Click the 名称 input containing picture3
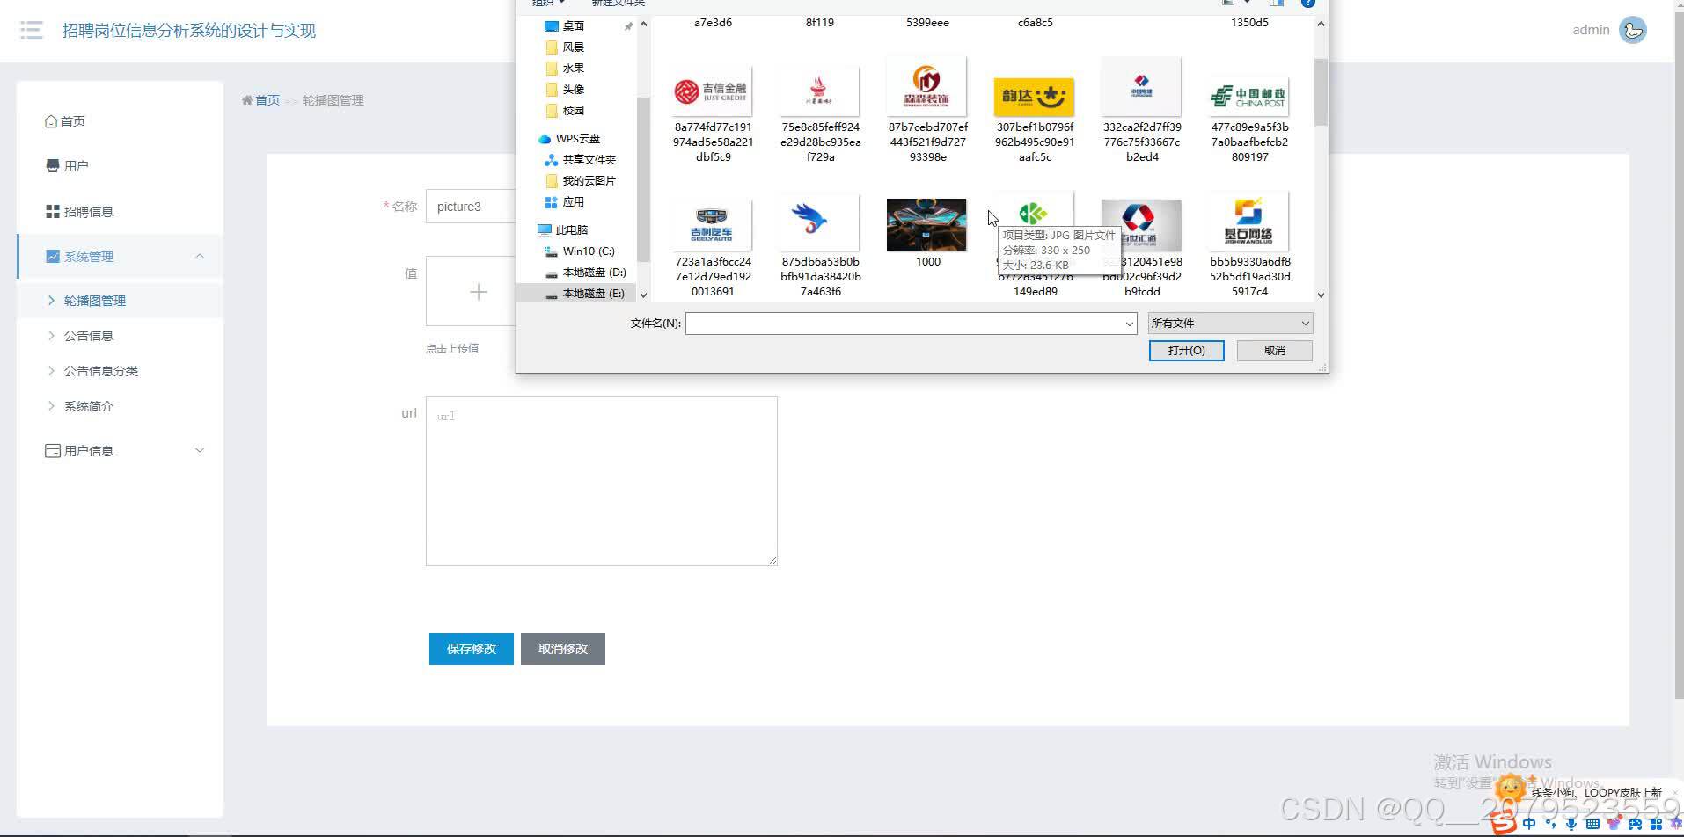This screenshot has width=1684, height=837. click(471, 207)
